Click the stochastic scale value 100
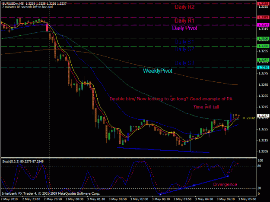This screenshot has height=202, width=270. pos(260,161)
